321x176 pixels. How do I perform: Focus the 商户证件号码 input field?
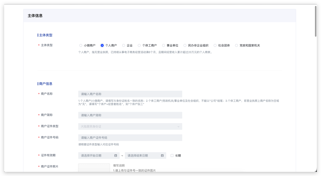[130, 138]
